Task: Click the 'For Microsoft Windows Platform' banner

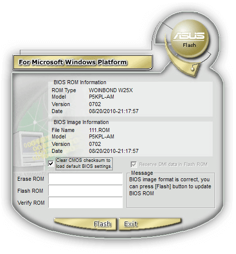Action: (82, 62)
